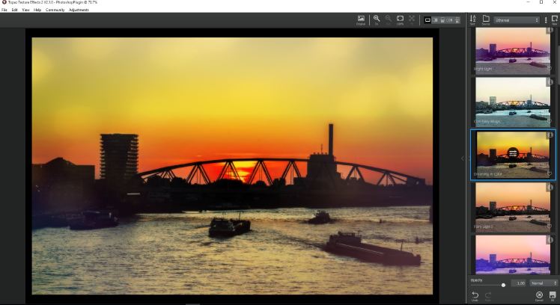This screenshot has height=305, width=560.
Task: Collapse the effects side panel arrow
Action: 463,158
